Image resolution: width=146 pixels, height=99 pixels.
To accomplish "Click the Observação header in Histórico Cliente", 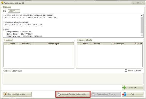I will point(118,44).
